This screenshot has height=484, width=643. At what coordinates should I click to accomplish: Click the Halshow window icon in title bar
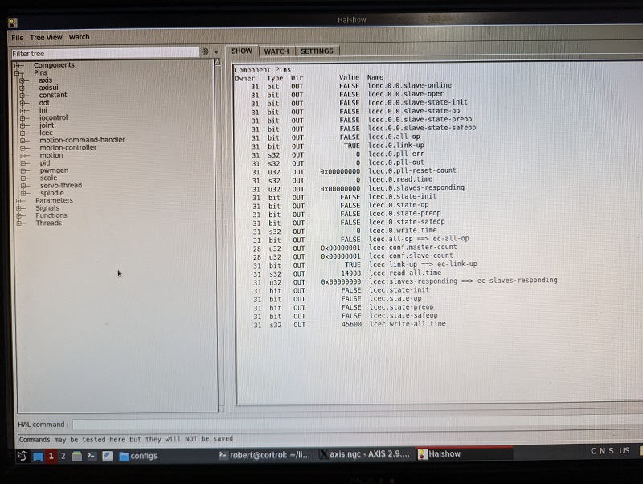click(13, 23)
